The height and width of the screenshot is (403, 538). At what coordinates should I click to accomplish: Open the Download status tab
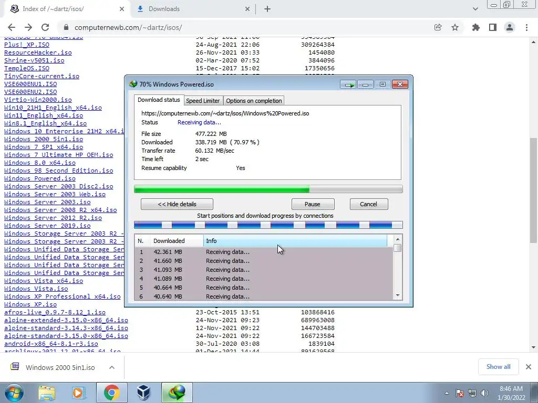(x=159, y=100)
